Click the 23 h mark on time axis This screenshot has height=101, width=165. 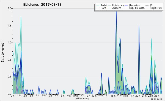[157, 96]
